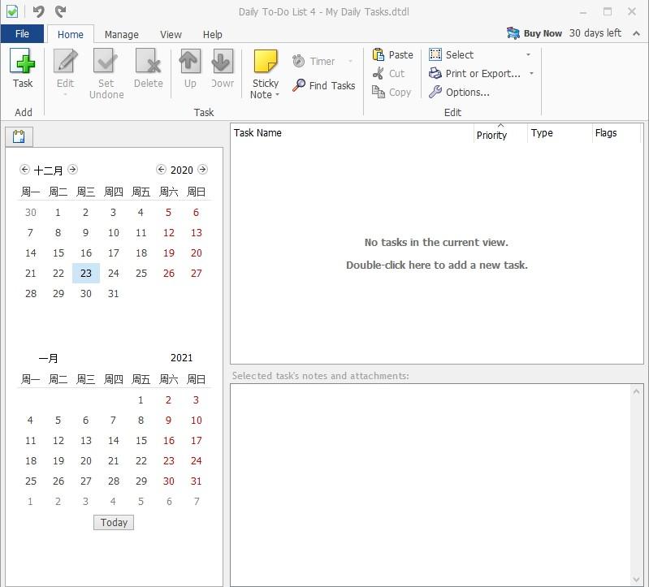Collapse the ribbon with the chevron
Screen dimensions: 649x587
click(636, 33)
